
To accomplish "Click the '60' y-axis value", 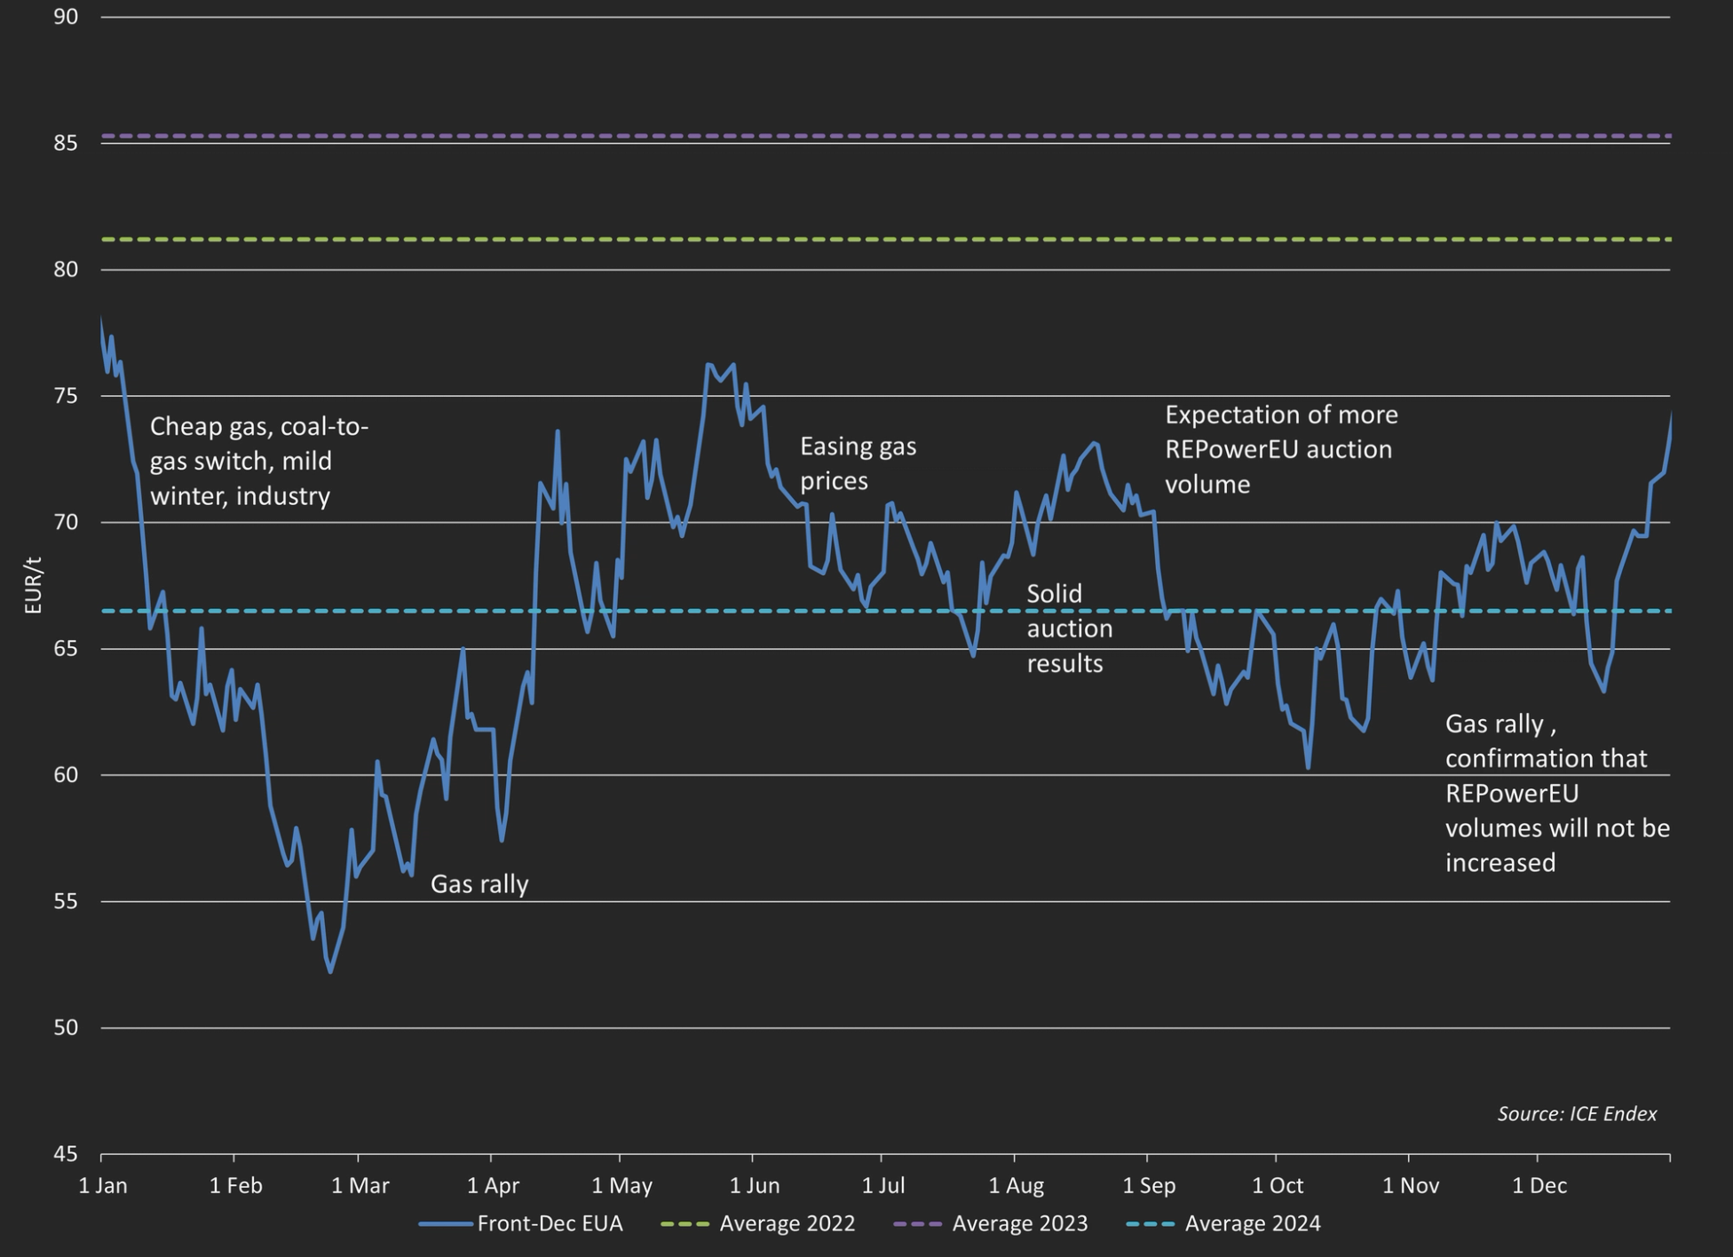I will (66, 775).
